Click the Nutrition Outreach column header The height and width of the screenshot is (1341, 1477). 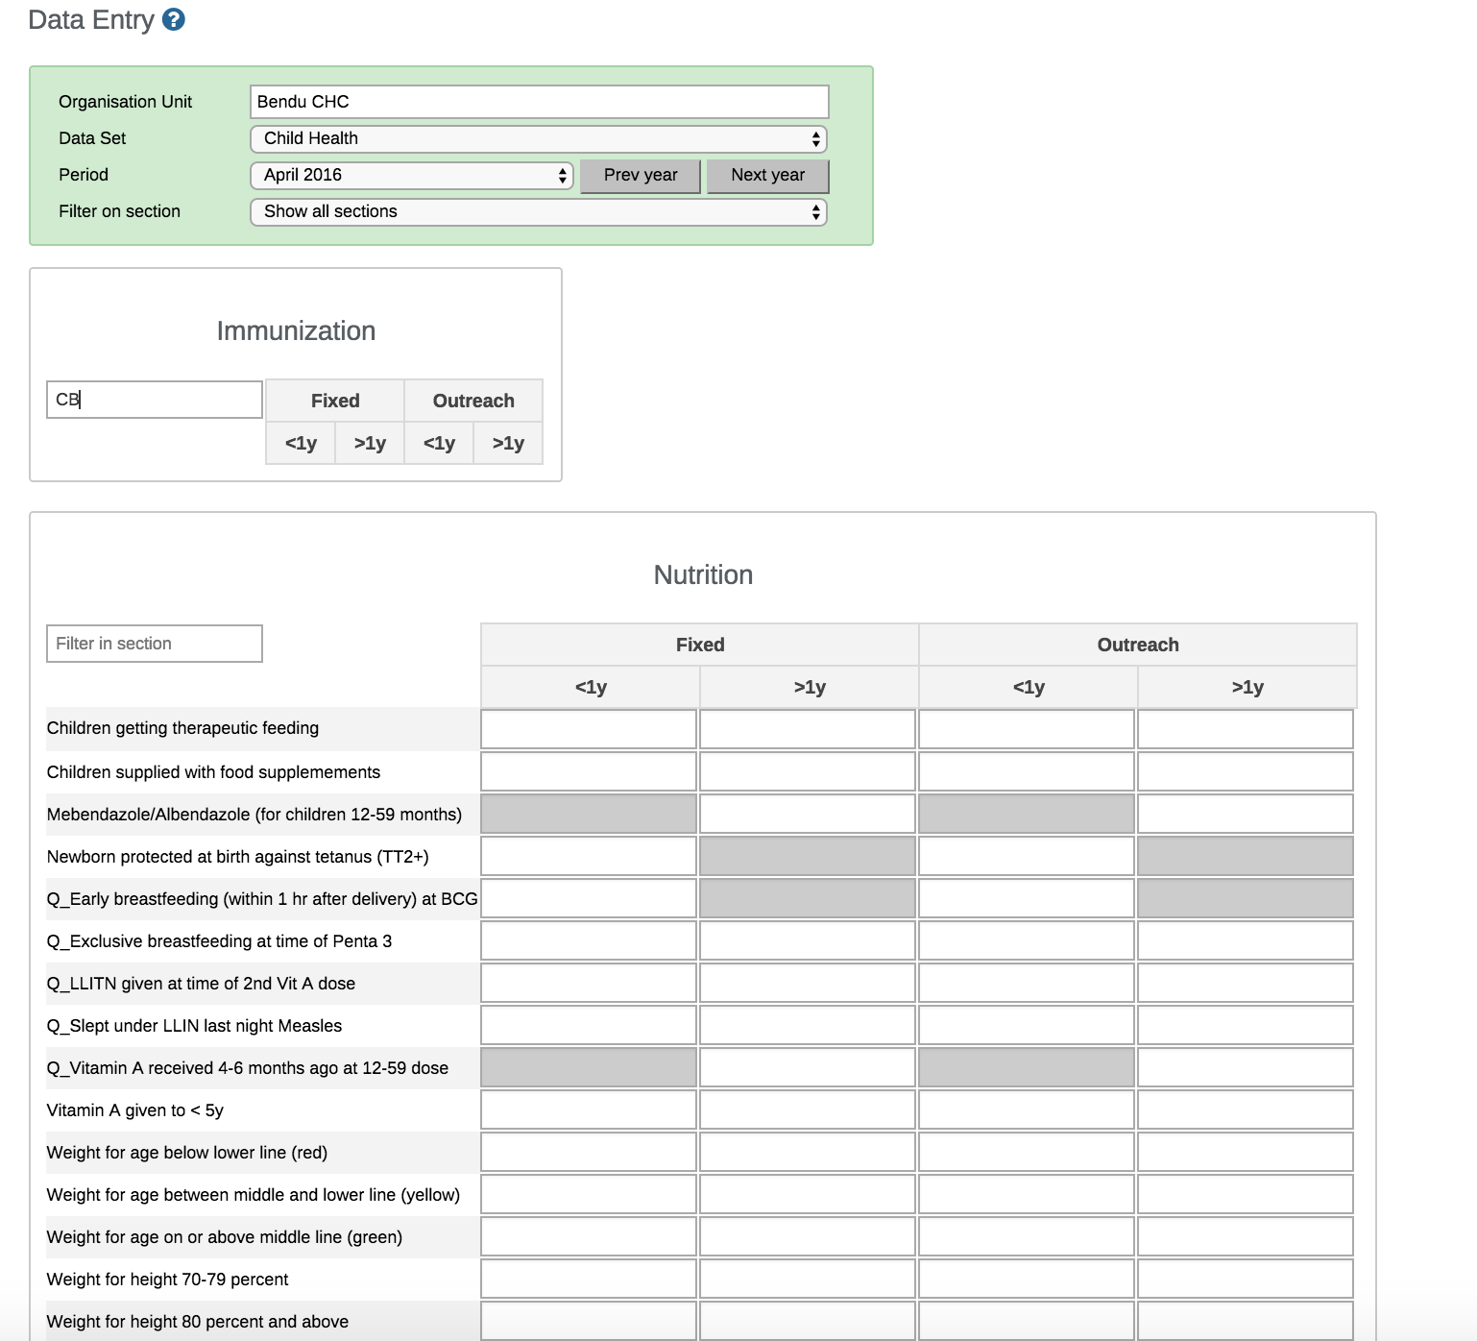[1137, 645]
